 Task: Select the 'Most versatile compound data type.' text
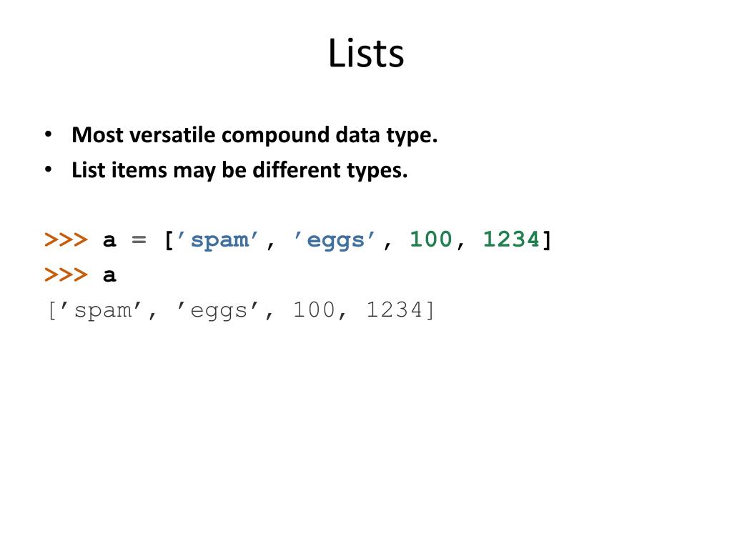point(254,135)
